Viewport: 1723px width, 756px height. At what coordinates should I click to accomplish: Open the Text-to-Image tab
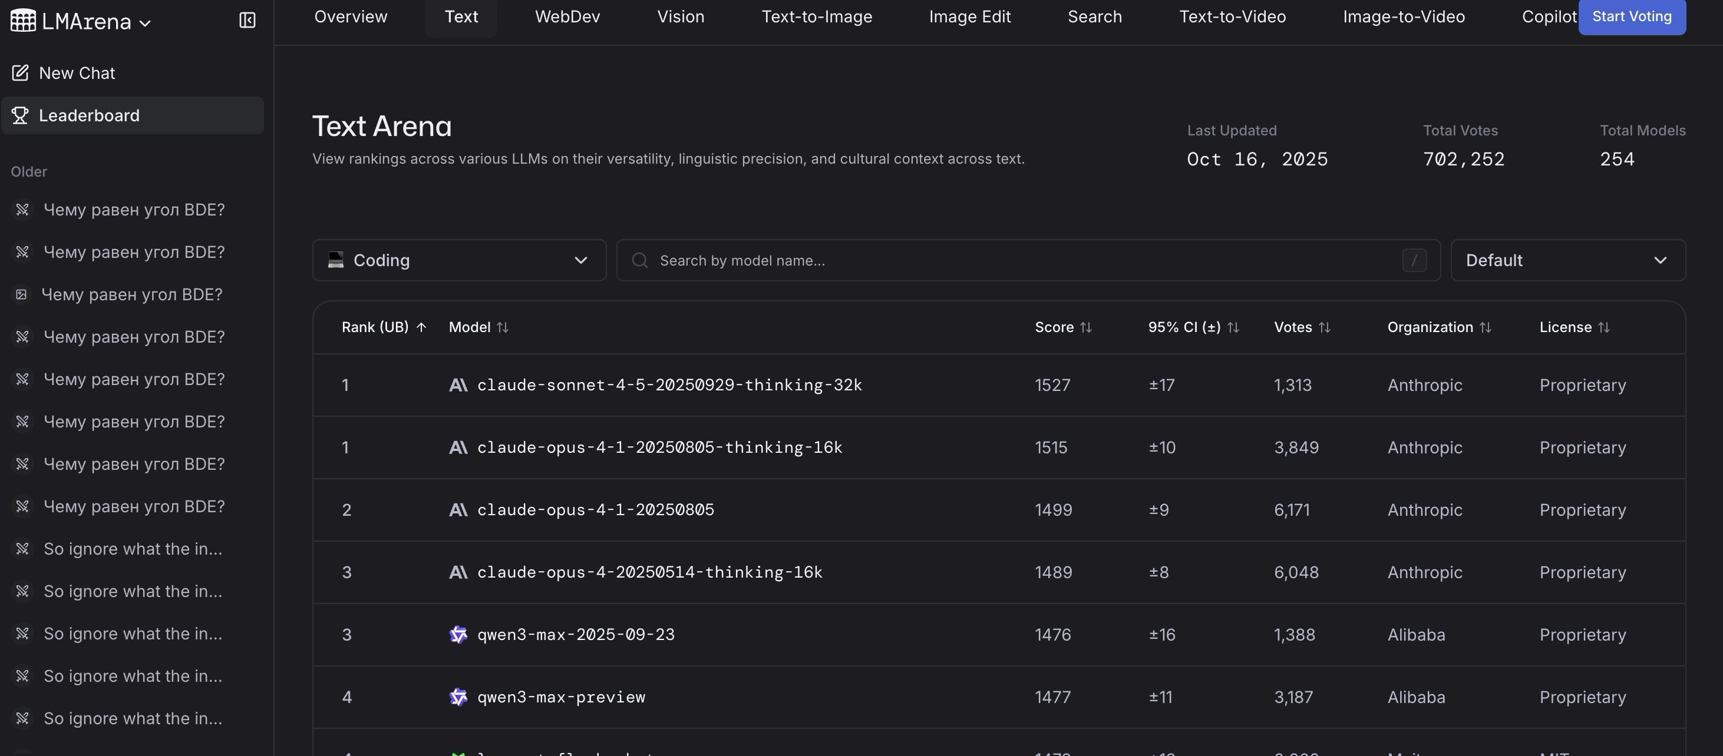point(816,16)
